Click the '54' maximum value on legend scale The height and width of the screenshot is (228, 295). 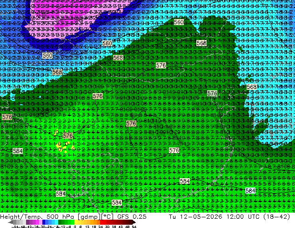coord(134,227)
